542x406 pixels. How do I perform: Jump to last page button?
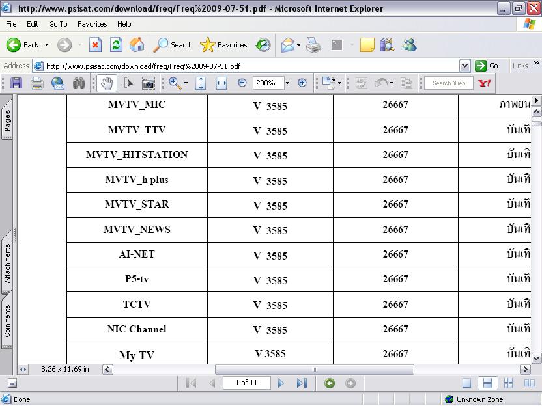tap(302, 383)
